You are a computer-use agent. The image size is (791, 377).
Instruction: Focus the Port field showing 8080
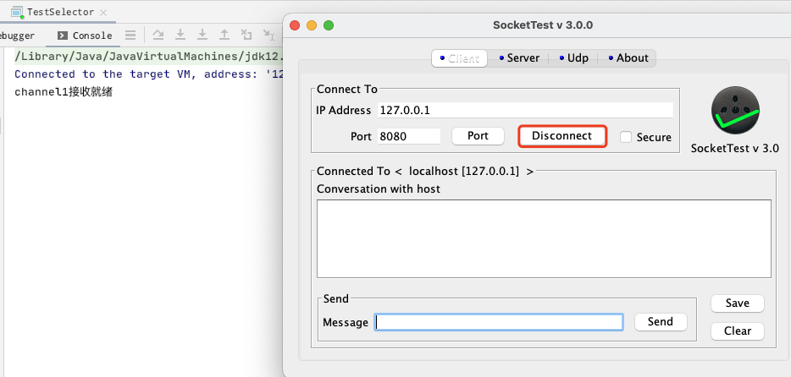click(x=408, y=136)
